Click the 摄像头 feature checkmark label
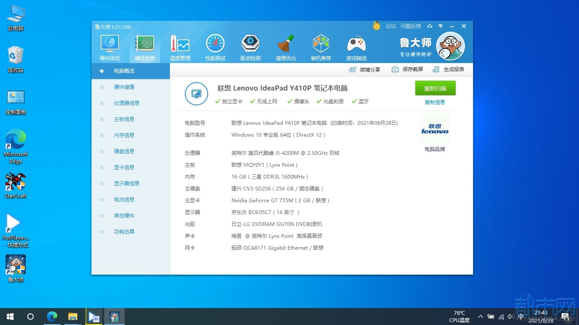Viewport: 579px width, 325px height. [x=298, y=102]
